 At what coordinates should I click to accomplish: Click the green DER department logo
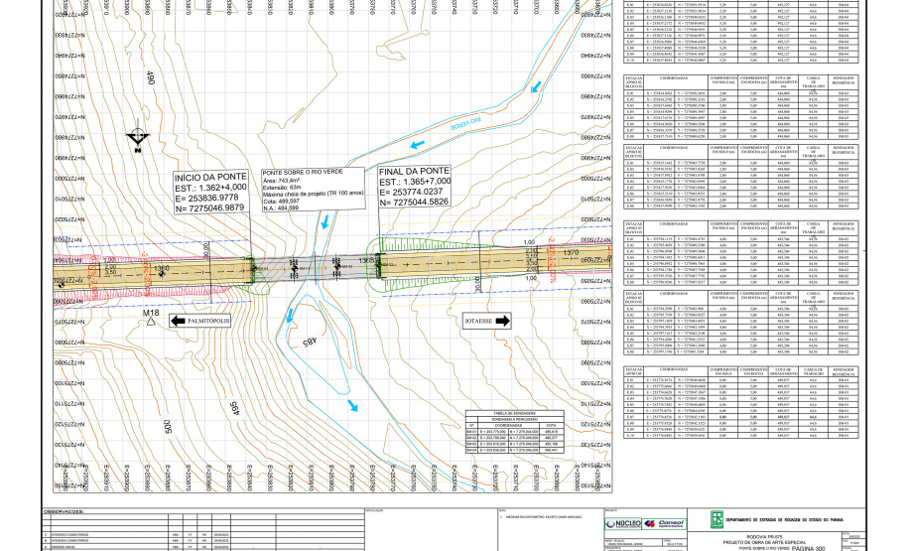click(x=716, y=519)
